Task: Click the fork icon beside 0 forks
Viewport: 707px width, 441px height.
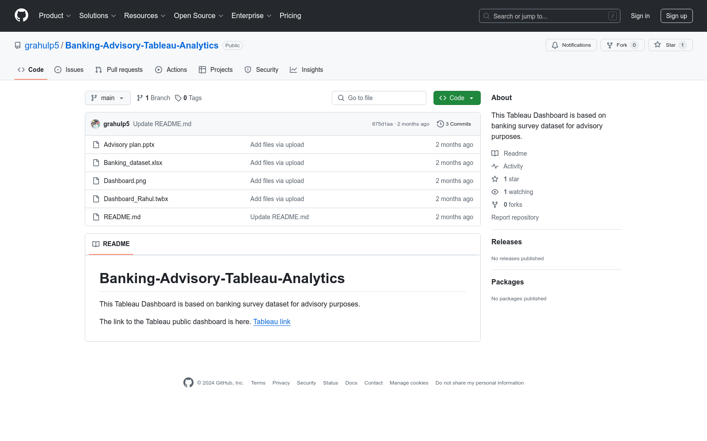Action: (495, 205)
